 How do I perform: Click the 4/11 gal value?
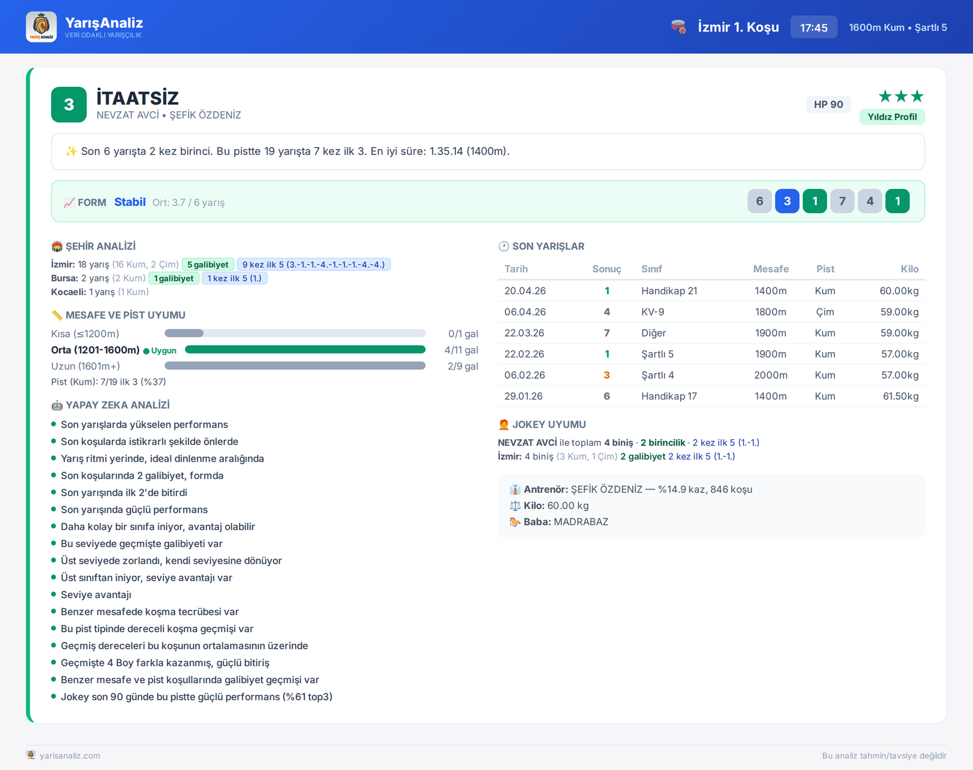[461, 350]
